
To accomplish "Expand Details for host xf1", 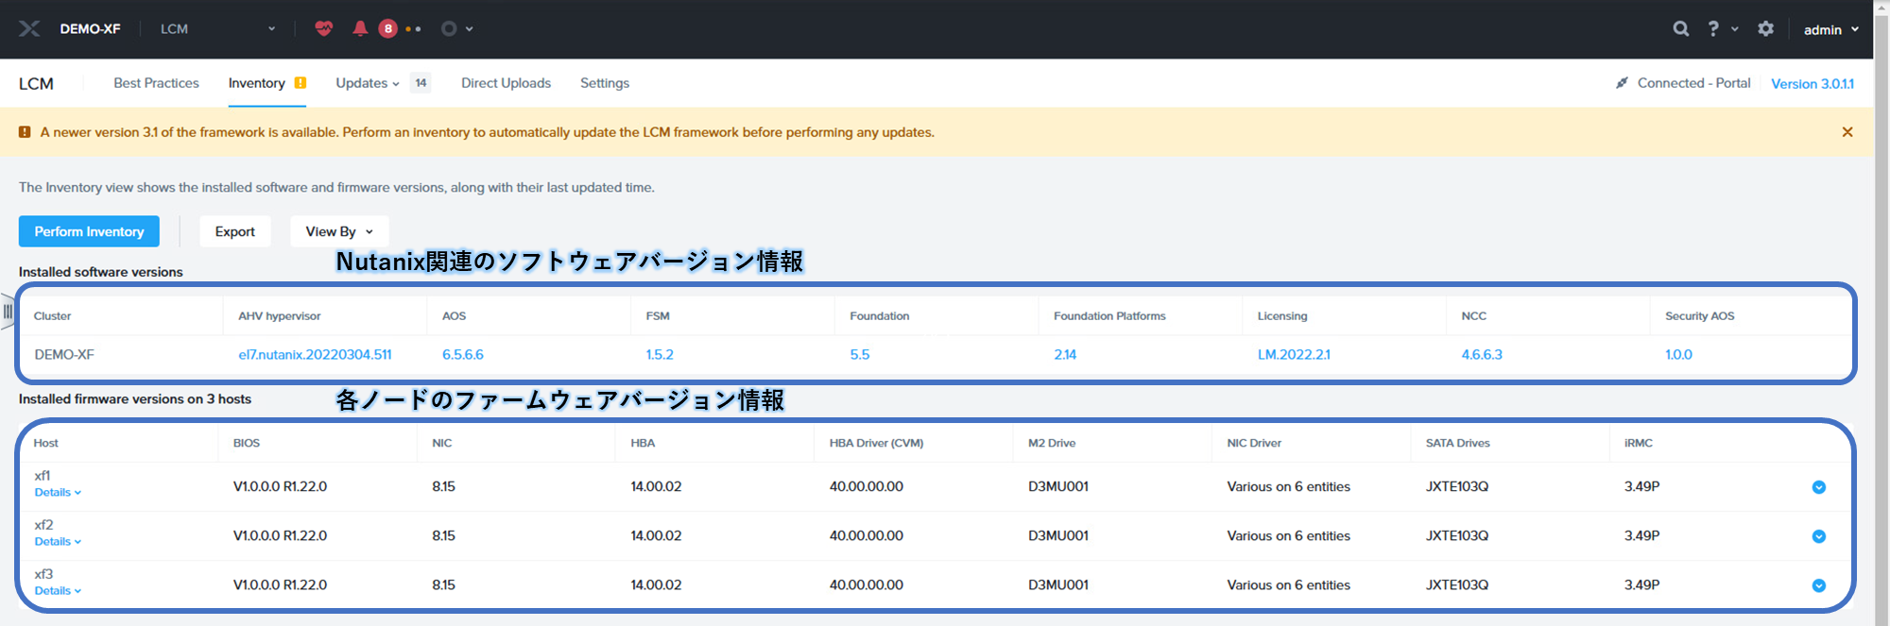I will pyautogui.click(x=58, y=492).
